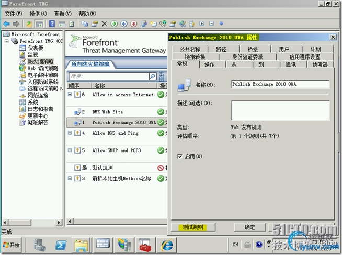The height and width of the screenshot is (255, 342).
Task: Collapse rule 5 Allow SMTP and POP3
Action: coord(70,150)
